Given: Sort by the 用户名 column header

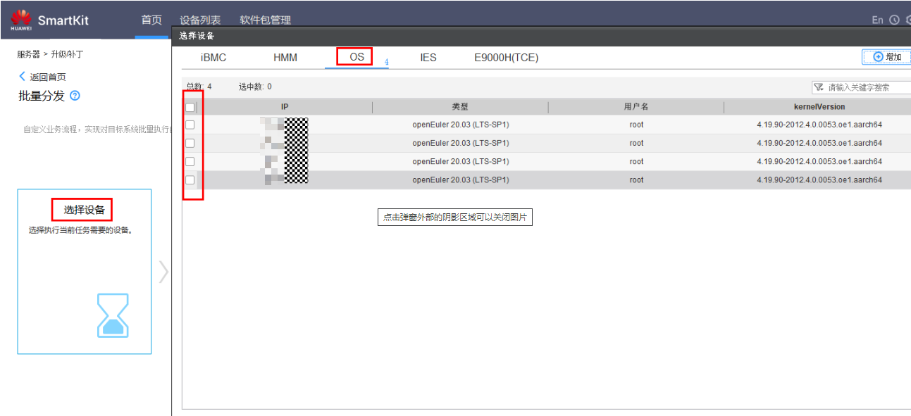Looking at the screenshot, I should click(x=636, y=107).
